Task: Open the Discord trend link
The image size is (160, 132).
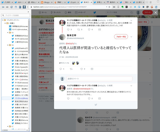Action: (42, 43)
